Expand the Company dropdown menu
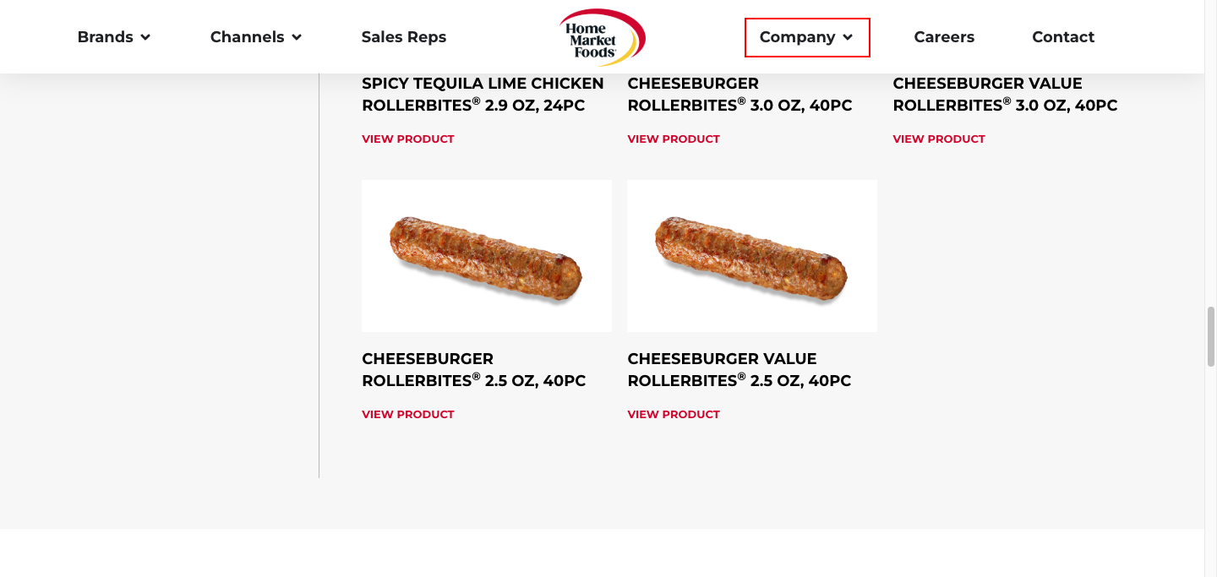Image resolution: width=1217 pixels, height=577 pixels. click(806, 37)
